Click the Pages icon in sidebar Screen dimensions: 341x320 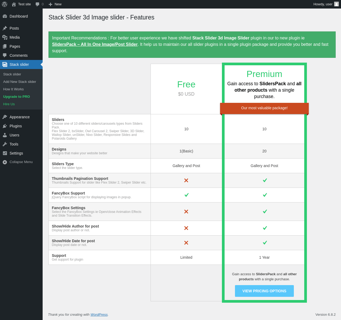tap(5, 46)
